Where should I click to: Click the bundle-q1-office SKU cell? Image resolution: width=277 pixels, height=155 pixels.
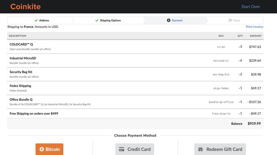[221, 102]
